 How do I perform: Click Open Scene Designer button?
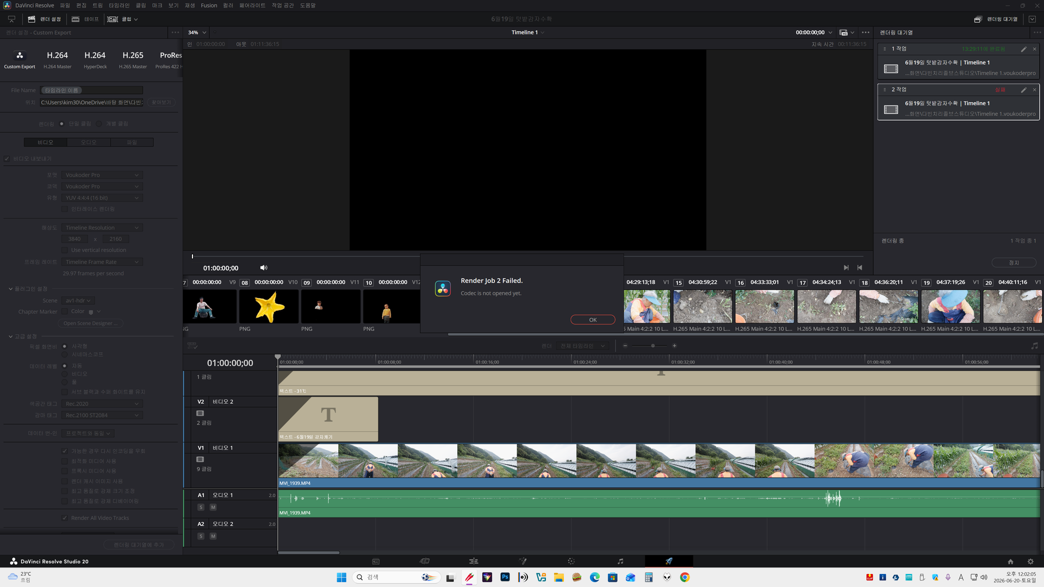[x=90, y=323]
